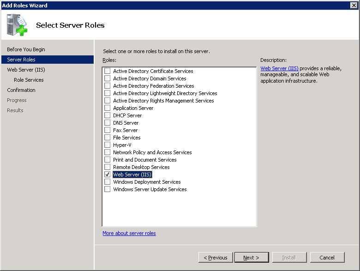
Task: Enable the Hyper-V role checkbox
Action: click(x=108, y=145)
